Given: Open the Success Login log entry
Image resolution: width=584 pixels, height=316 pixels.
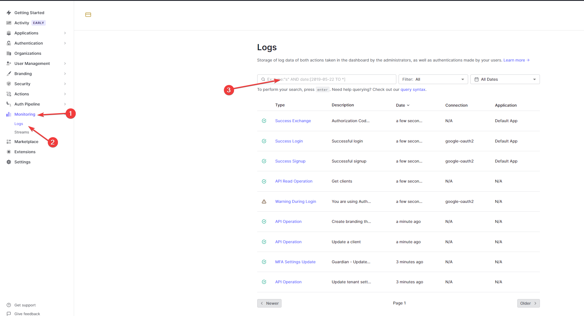Looking at the screenshot, I should [289, 141].
